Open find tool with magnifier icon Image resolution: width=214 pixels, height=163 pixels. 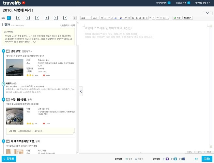(x=168, y=18)
